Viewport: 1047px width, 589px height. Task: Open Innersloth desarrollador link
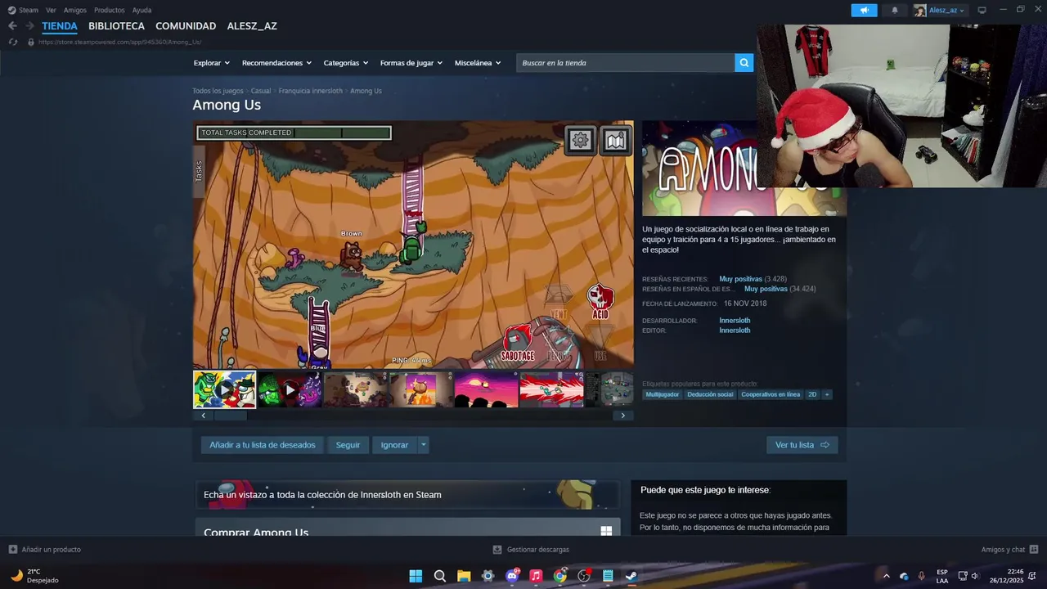[735, 321]
